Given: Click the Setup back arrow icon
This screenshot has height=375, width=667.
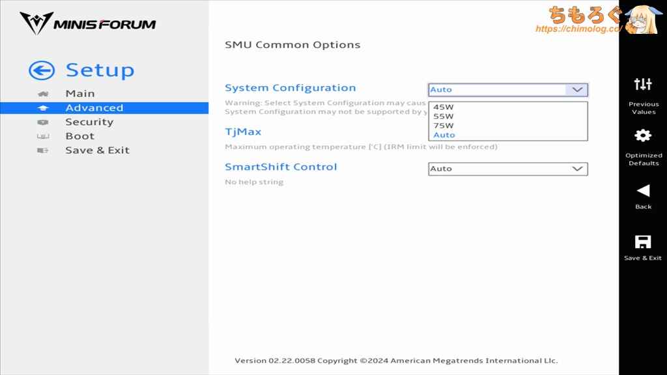Looking at the screenshot, I should coord(42,70).
